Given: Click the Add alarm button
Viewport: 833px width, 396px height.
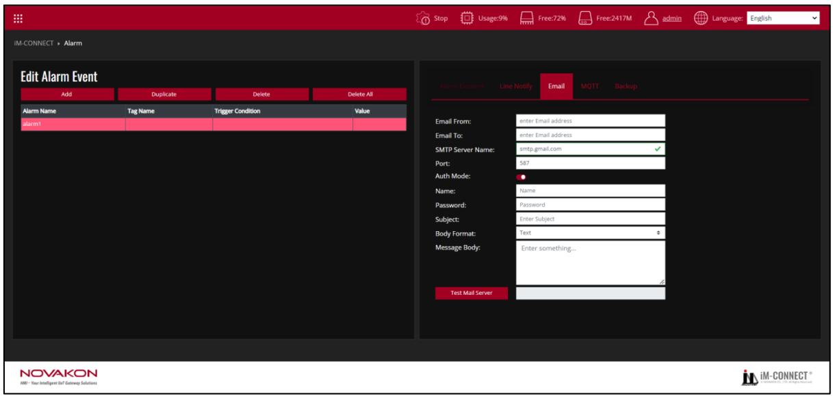Looking at the screenshot, I should [x=66, y=94].
